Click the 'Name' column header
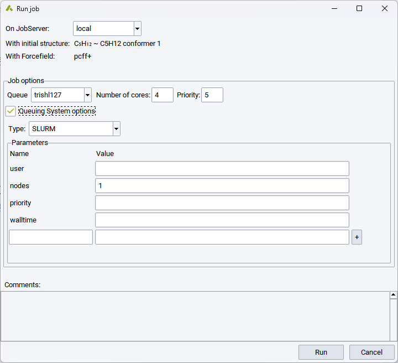This screenshot has width=398, height=363. pos(19,154)
